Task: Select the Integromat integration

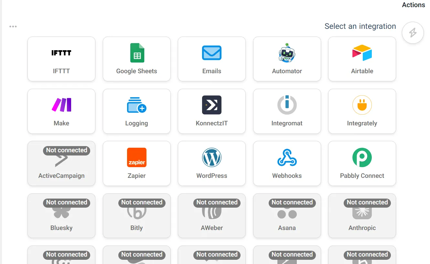Action: tap(287, 111)
